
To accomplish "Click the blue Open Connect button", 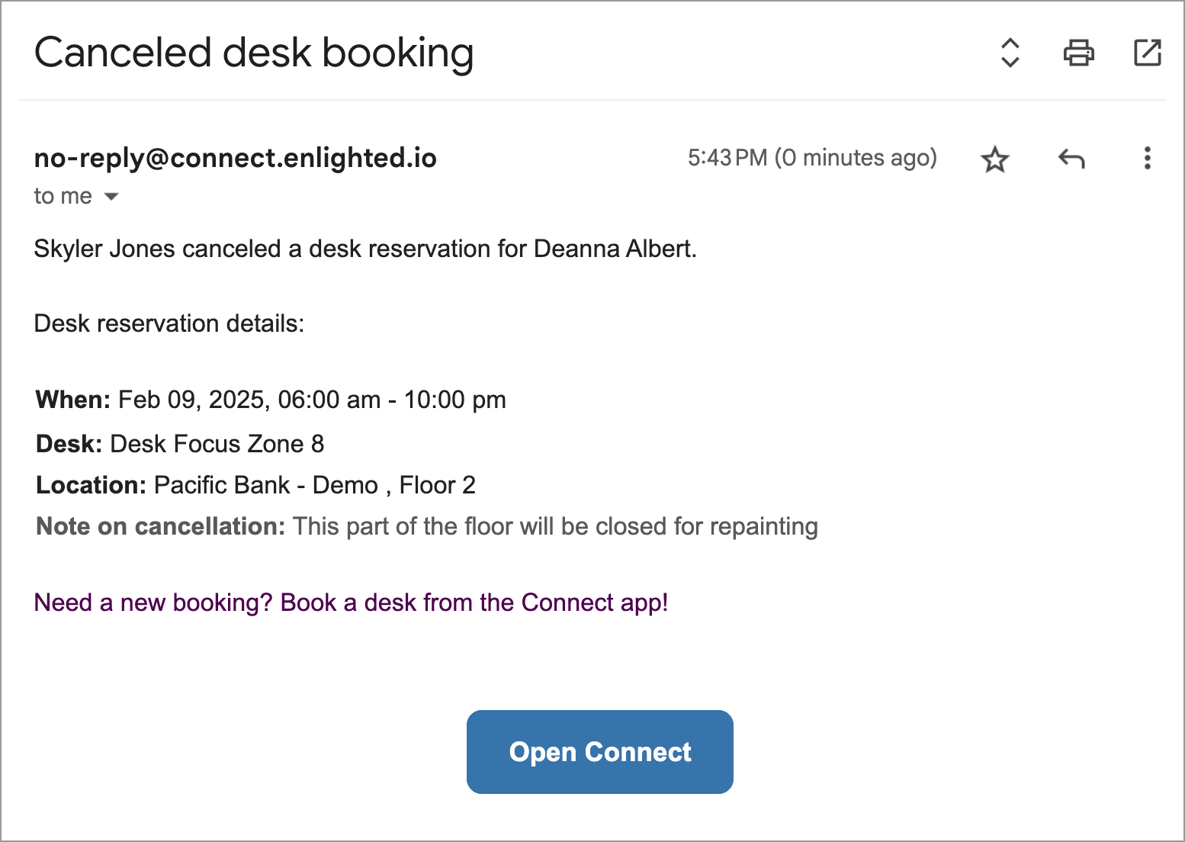I will tap(600, 752).
